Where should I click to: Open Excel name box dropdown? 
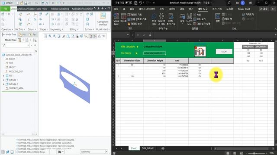(128, 35)
